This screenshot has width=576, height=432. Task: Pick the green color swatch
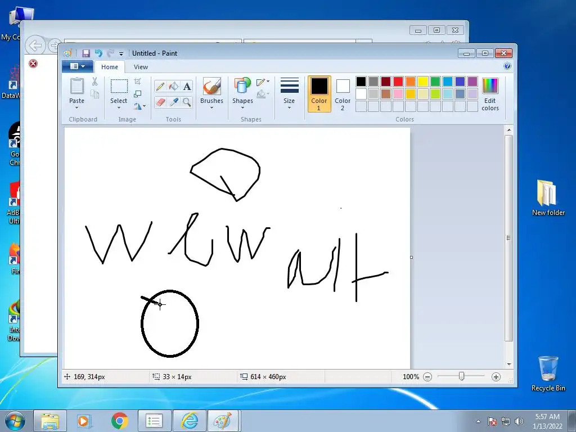tap(435, 82)
